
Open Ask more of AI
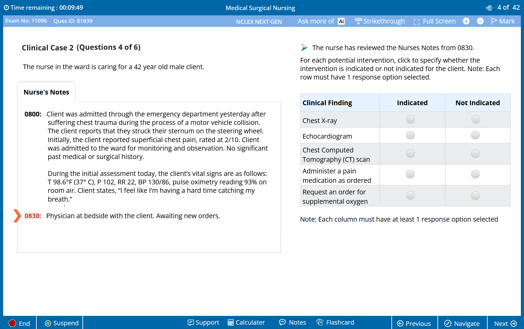pos(321,21)
